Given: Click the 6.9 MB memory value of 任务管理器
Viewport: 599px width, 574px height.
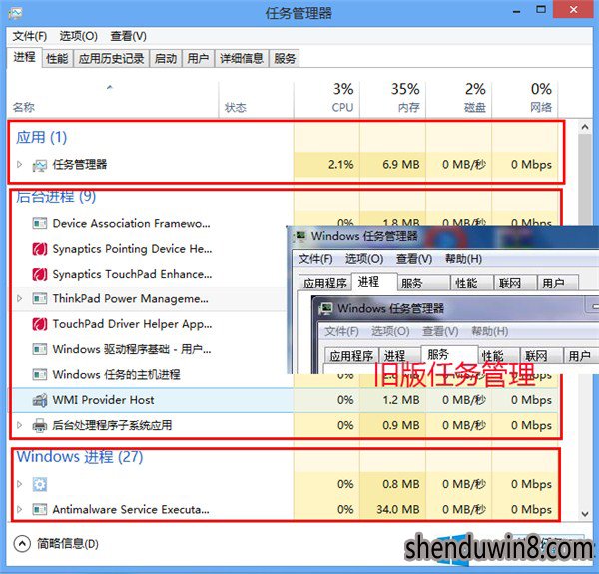Looking at the screenshot, I should coord(400,165).
